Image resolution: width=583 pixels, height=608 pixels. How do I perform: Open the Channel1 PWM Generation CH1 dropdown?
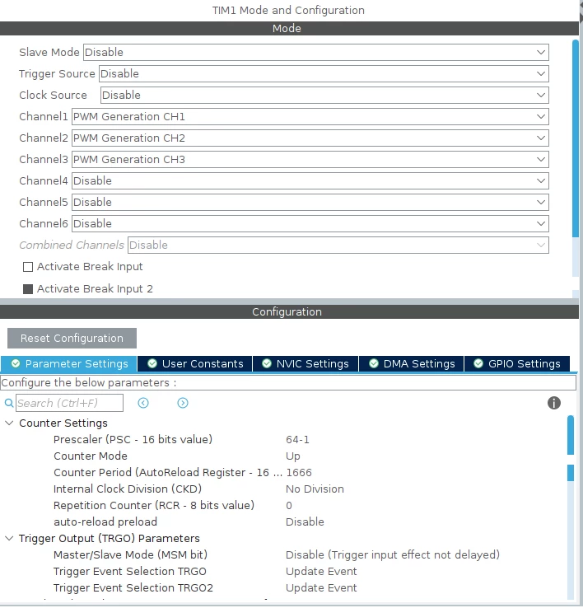[310, 117]
